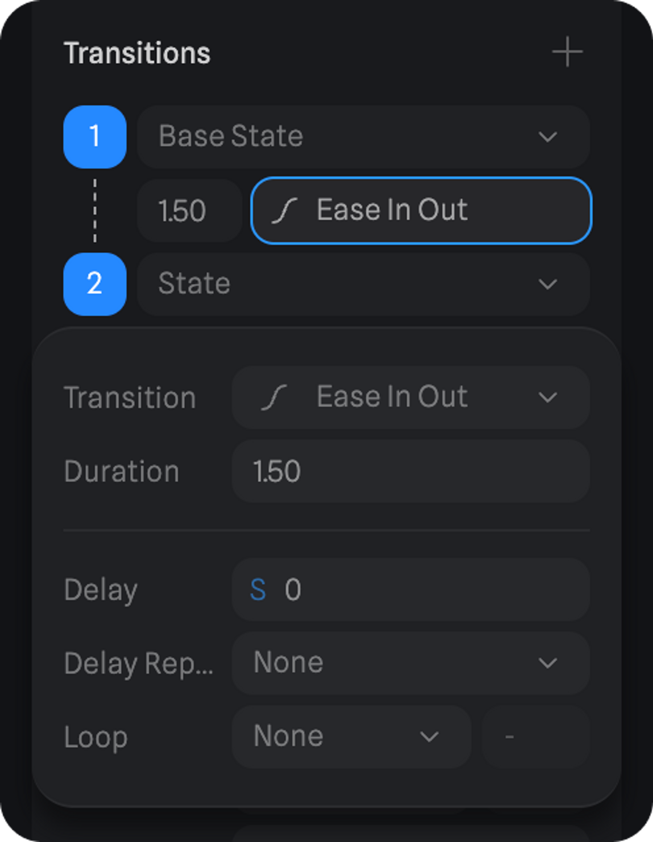Click the Transitions panel heading
The width and height of the screenshot is (653, 842).
137,53
